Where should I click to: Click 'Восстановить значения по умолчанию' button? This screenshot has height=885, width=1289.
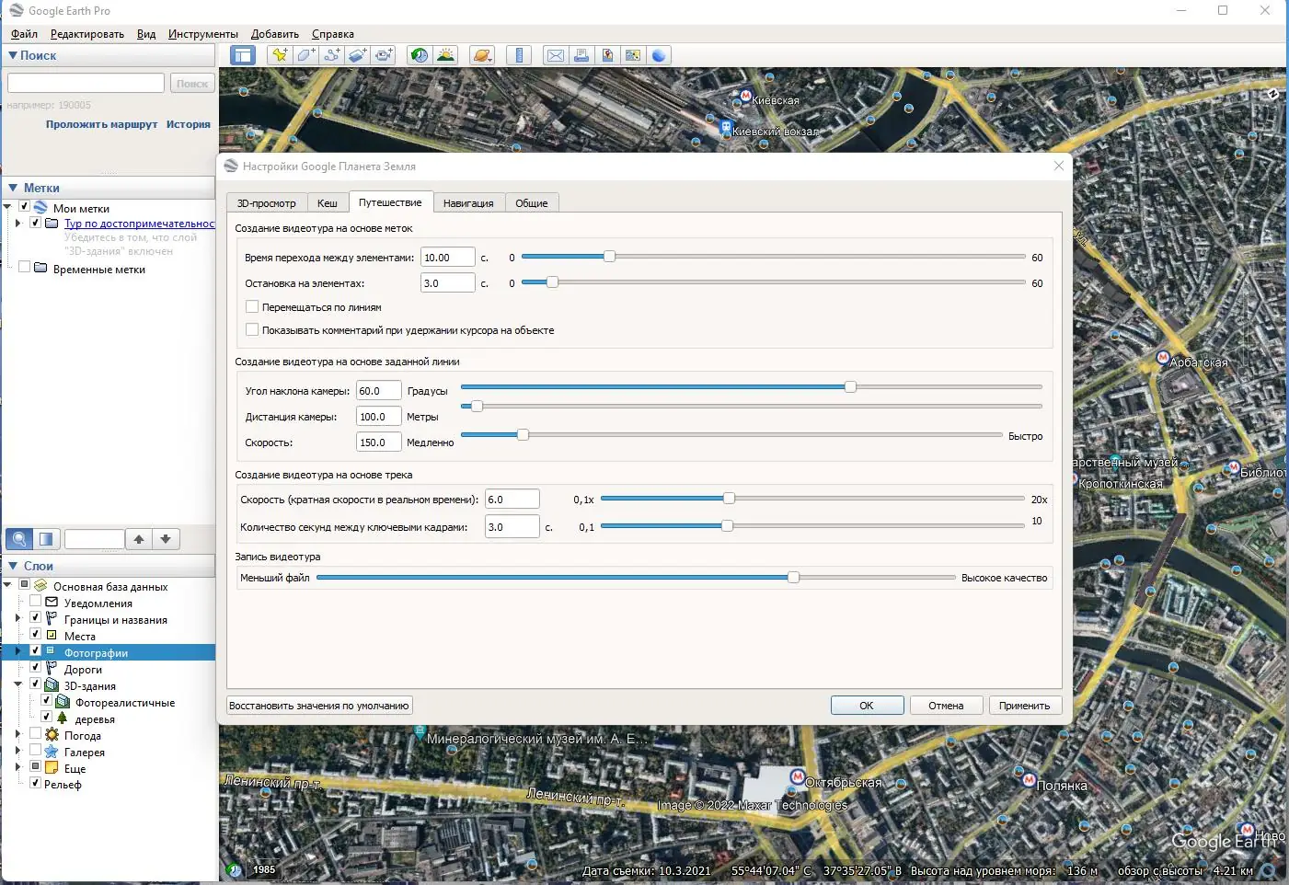pyautogui.click(x=319, y=706)
